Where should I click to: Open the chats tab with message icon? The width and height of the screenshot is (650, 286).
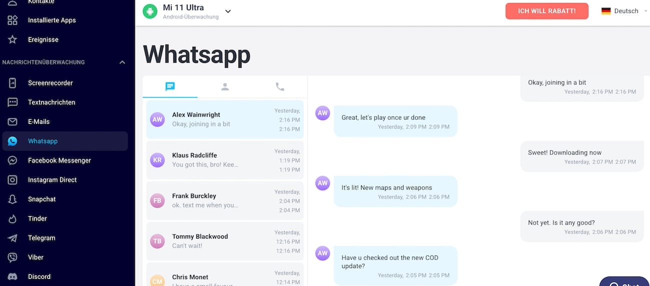170,86
